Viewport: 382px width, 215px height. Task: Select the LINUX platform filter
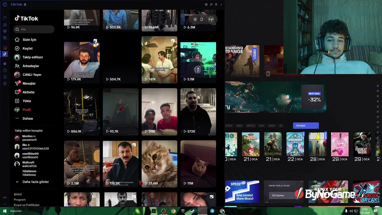click(272, 126)
